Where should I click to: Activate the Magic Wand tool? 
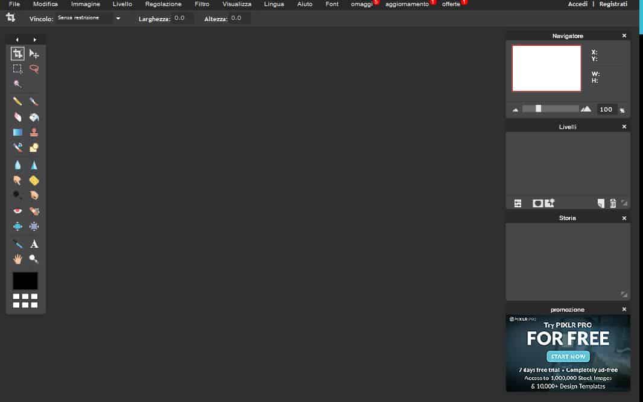click(x=17, y=84)
